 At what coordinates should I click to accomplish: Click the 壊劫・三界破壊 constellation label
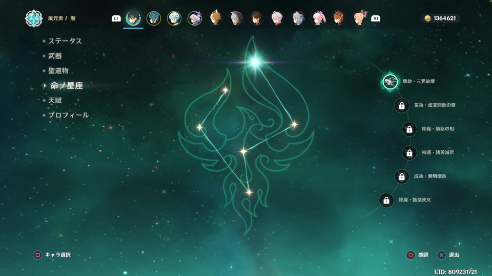pos(419,81)
